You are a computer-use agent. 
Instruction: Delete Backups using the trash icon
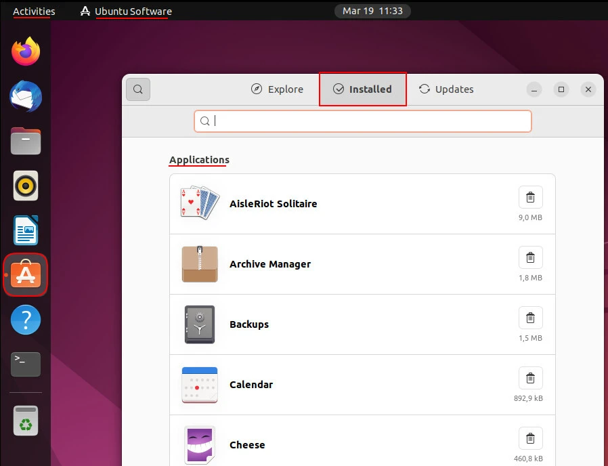click(x=530, y=317)
